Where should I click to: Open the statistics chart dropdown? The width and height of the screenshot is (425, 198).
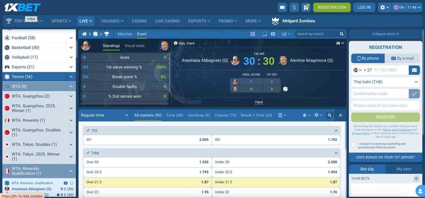point(287,34)
